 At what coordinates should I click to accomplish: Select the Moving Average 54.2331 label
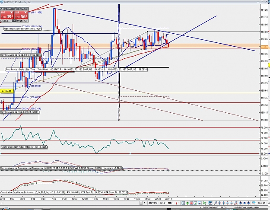pyautogui.click(x=19, y=112)
